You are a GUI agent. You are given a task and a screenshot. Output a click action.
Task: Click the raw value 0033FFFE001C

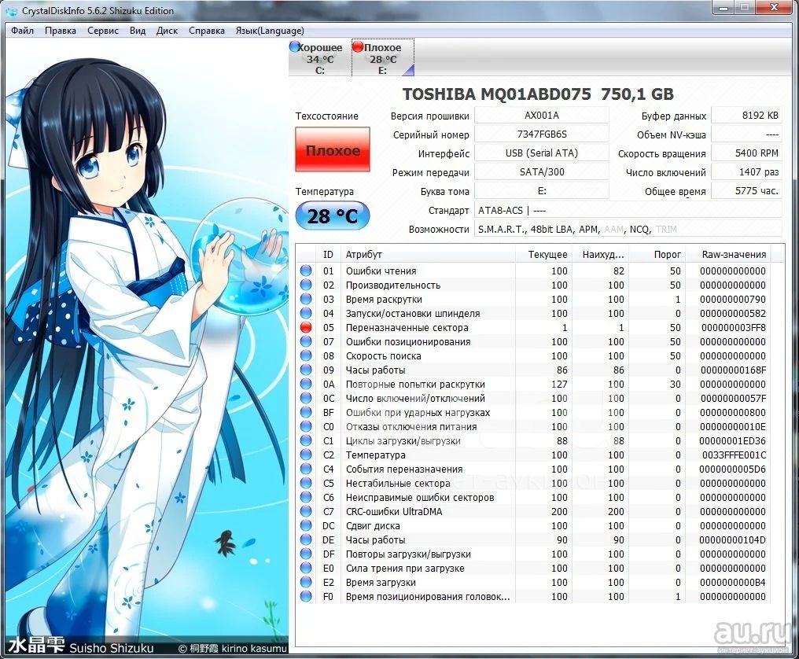[x=734, y=455]
